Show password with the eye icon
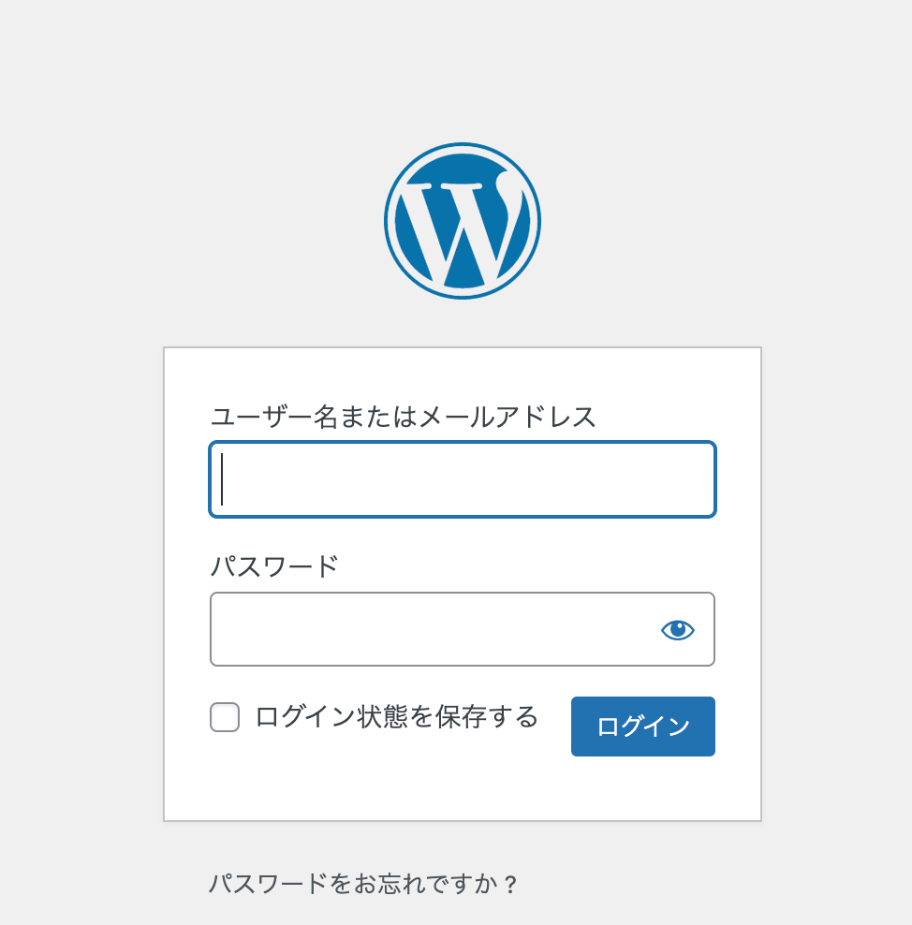This screenshot has height=925, width=912. click(x=678, y=630)
